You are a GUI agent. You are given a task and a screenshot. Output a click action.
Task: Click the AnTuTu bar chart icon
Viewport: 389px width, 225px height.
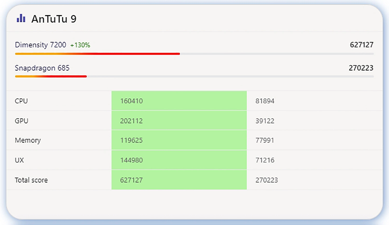coord(21,18)
